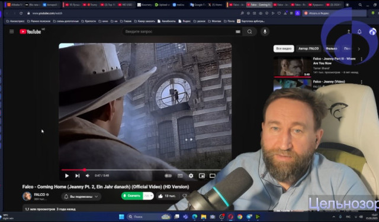Click the YouTube search magnifier button
The image size is (379, 222).
[249, 31]
